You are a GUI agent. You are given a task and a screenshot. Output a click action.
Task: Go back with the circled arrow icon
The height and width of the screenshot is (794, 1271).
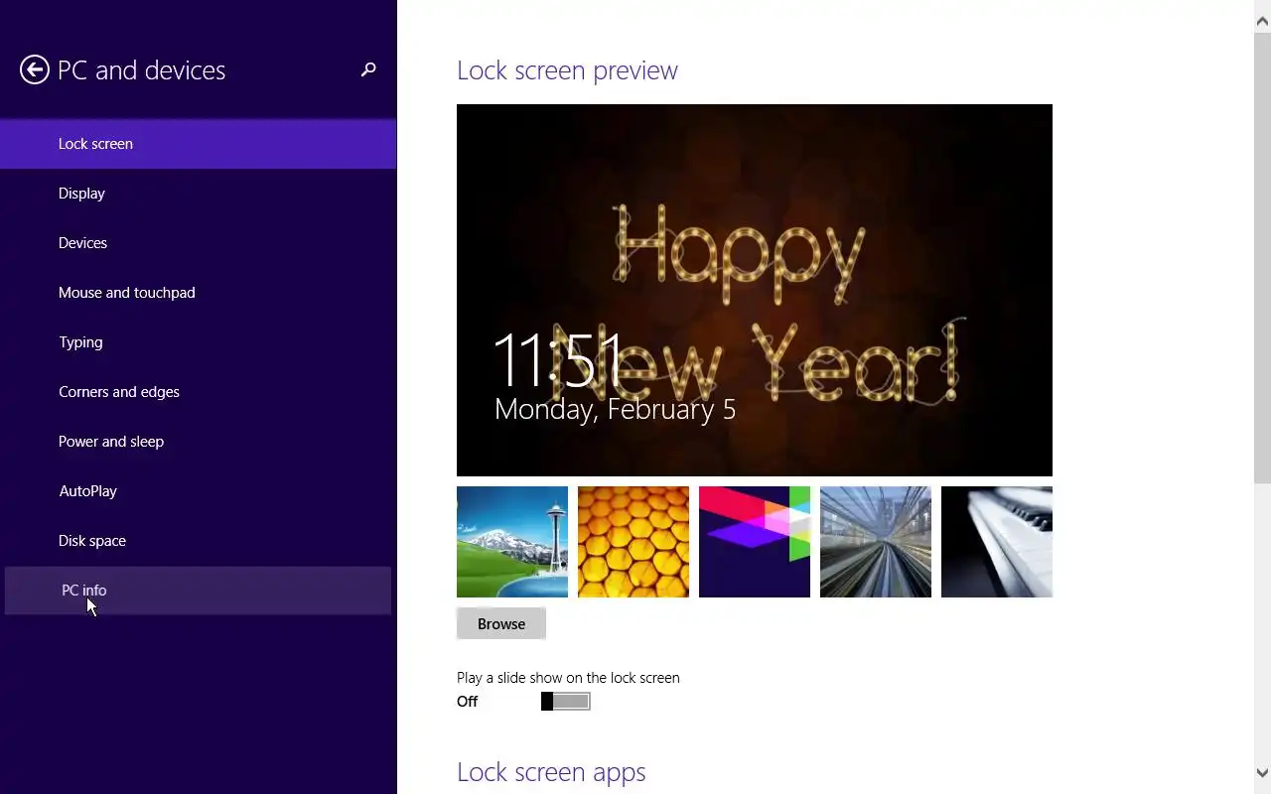35,69
